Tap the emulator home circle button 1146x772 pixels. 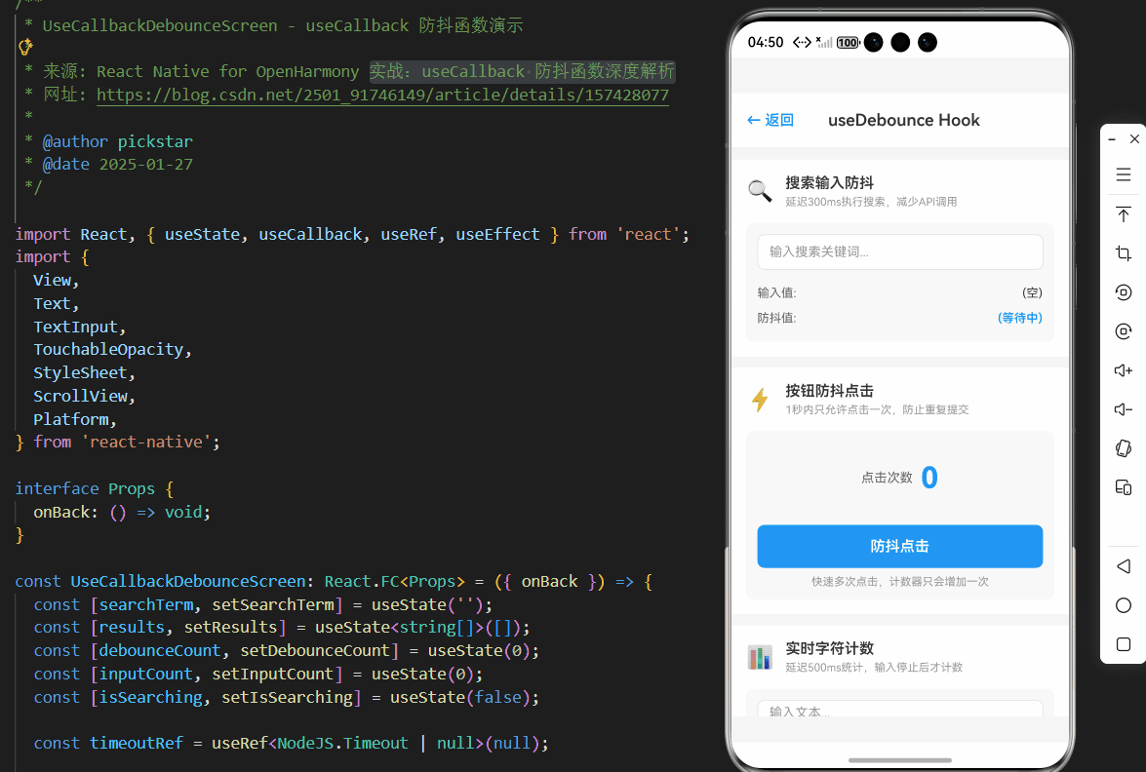click(1124, 605)
